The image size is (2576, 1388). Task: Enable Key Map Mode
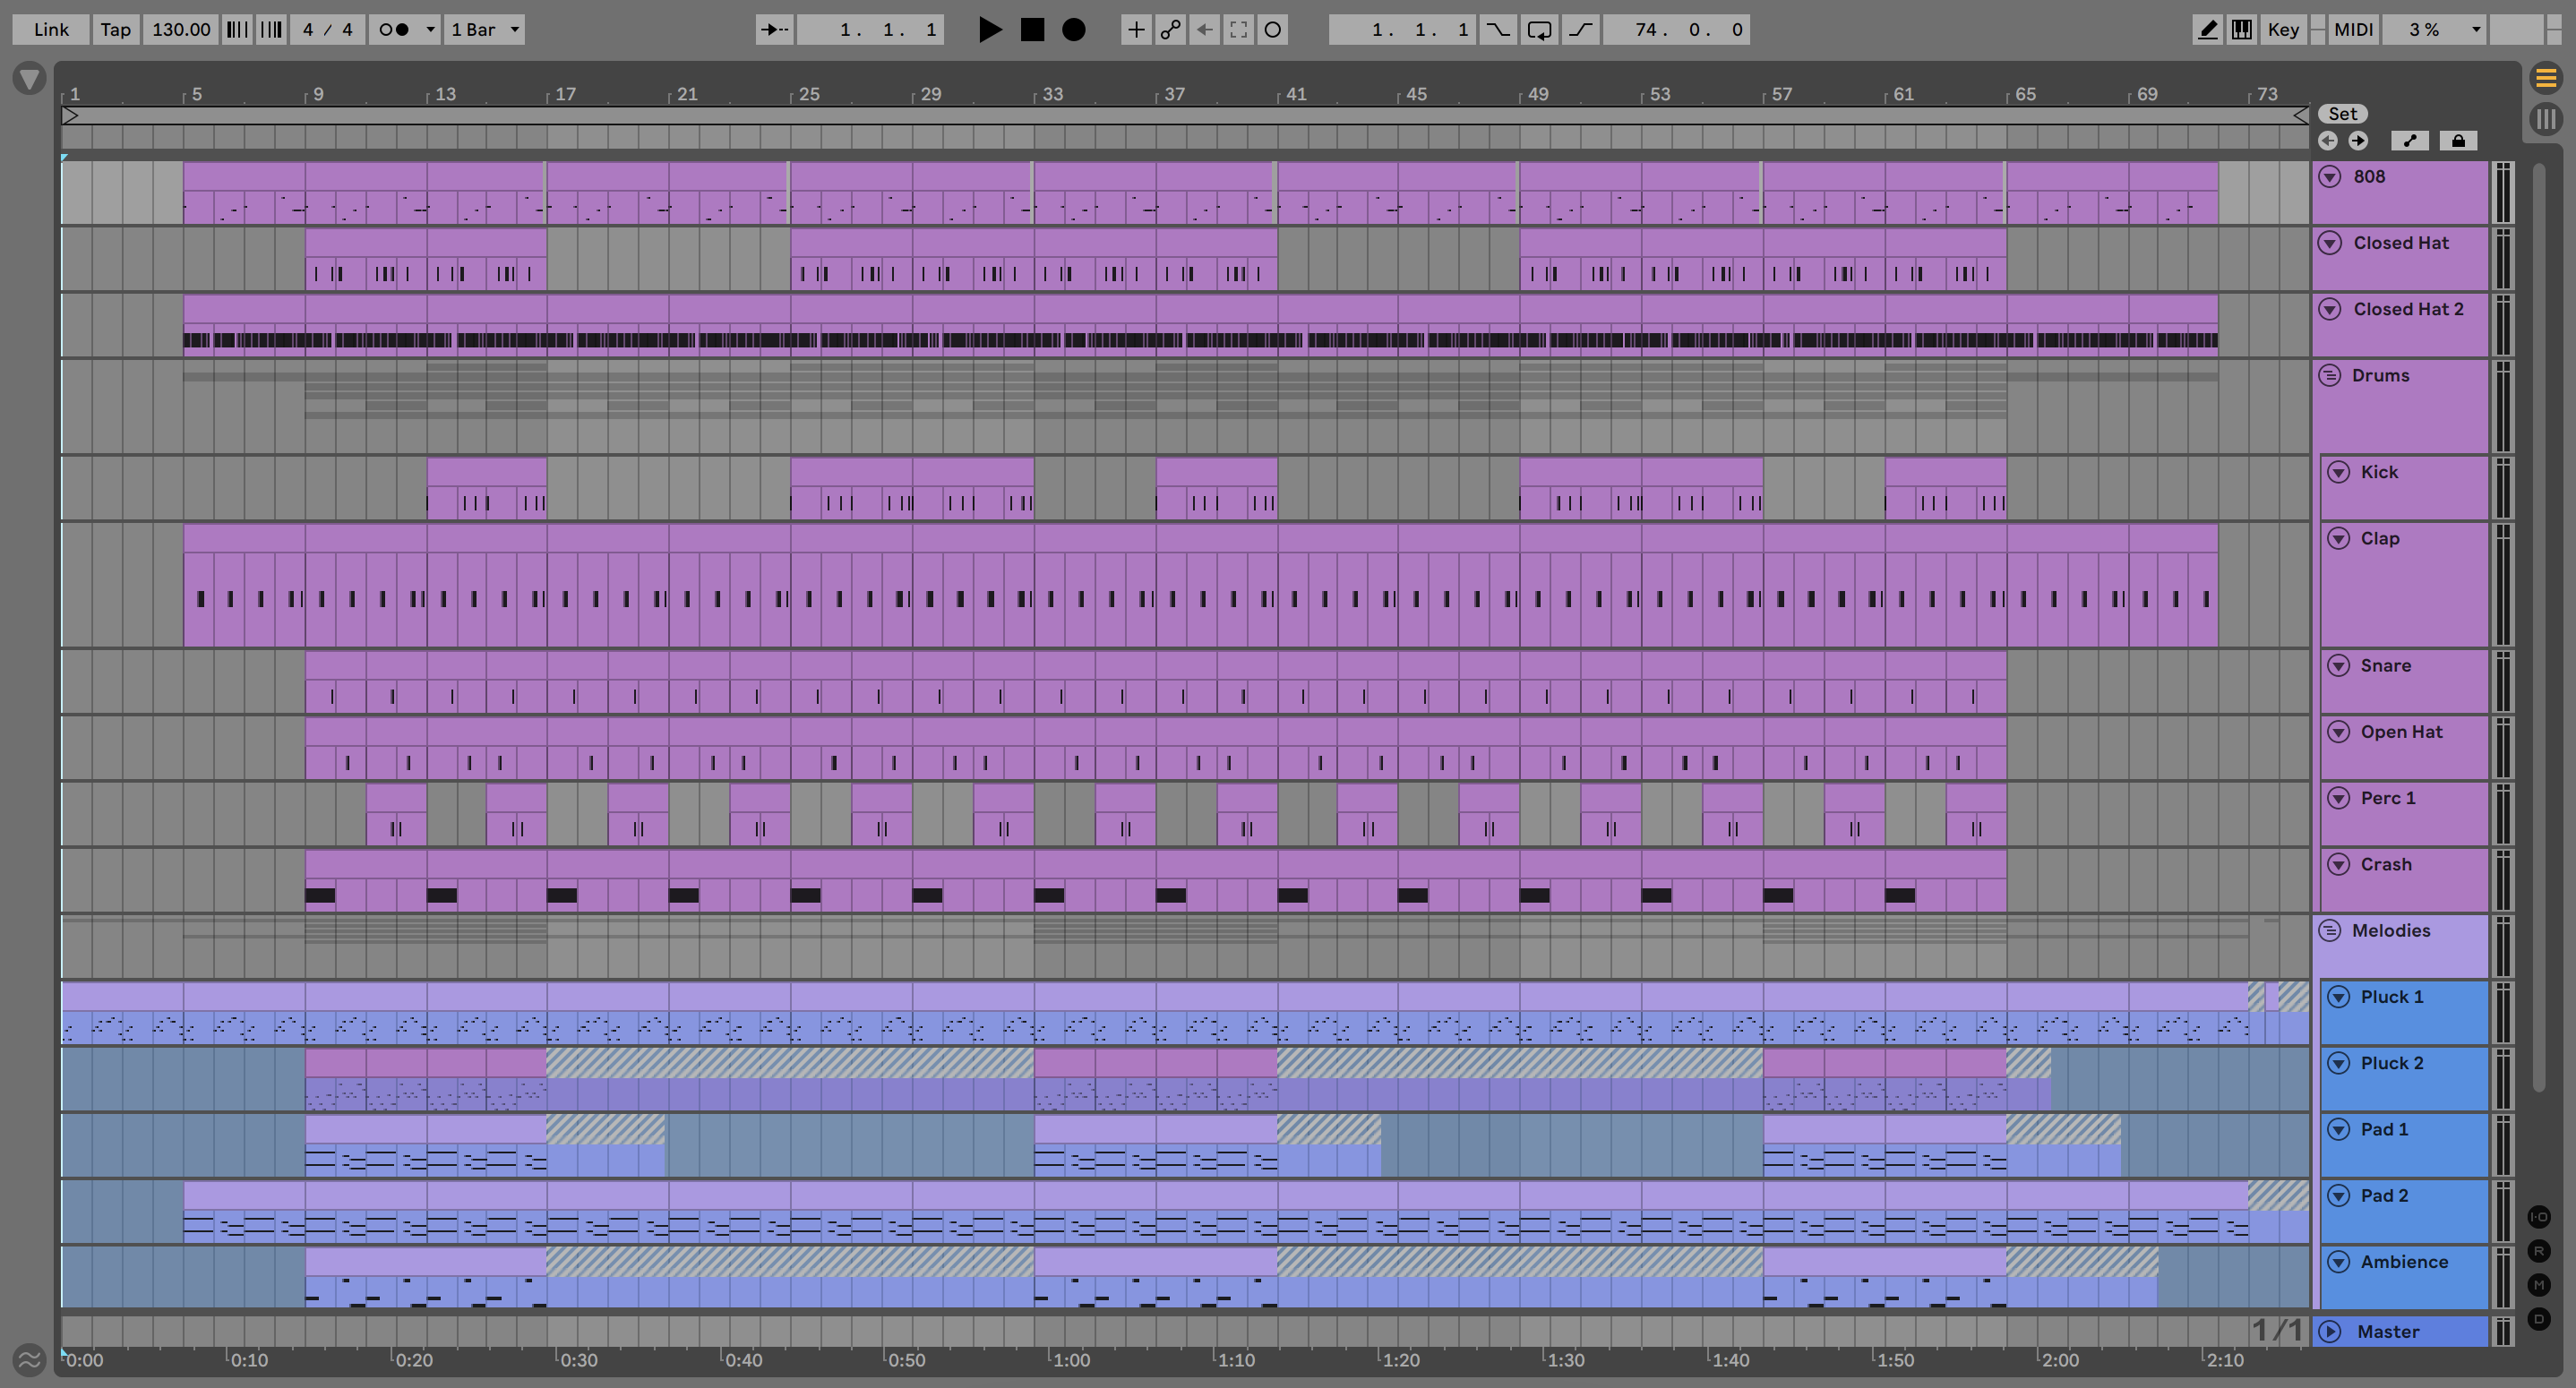(x=2283, y=29)
